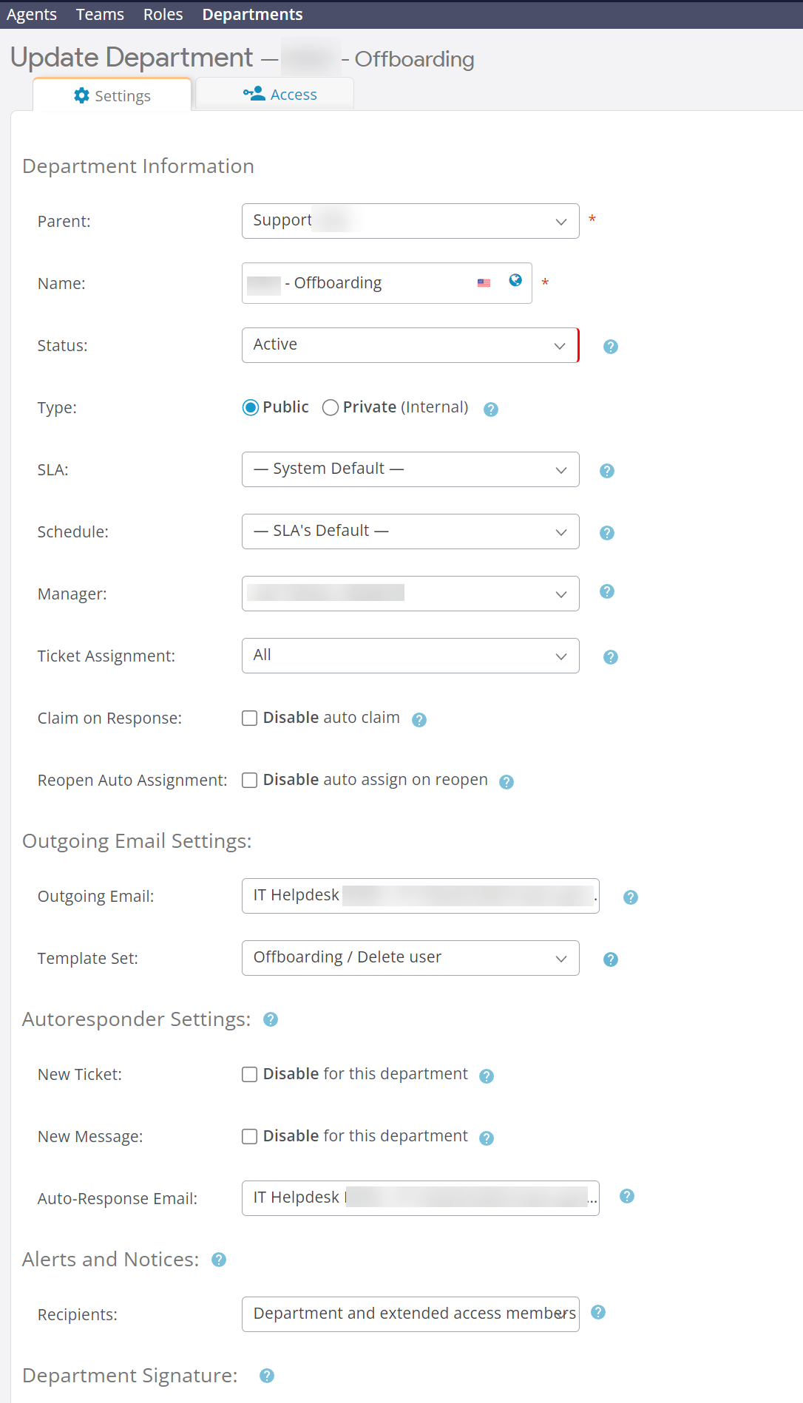Click the help icon beside SLA dropdown
The height and width of the screenshot is (1403, 803).
click(606, 470)
